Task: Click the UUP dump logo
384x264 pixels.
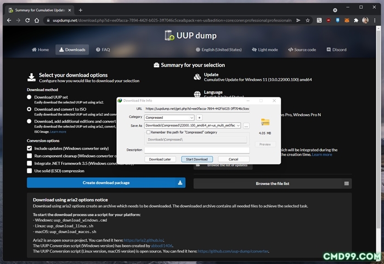Action: click(191, 36)
